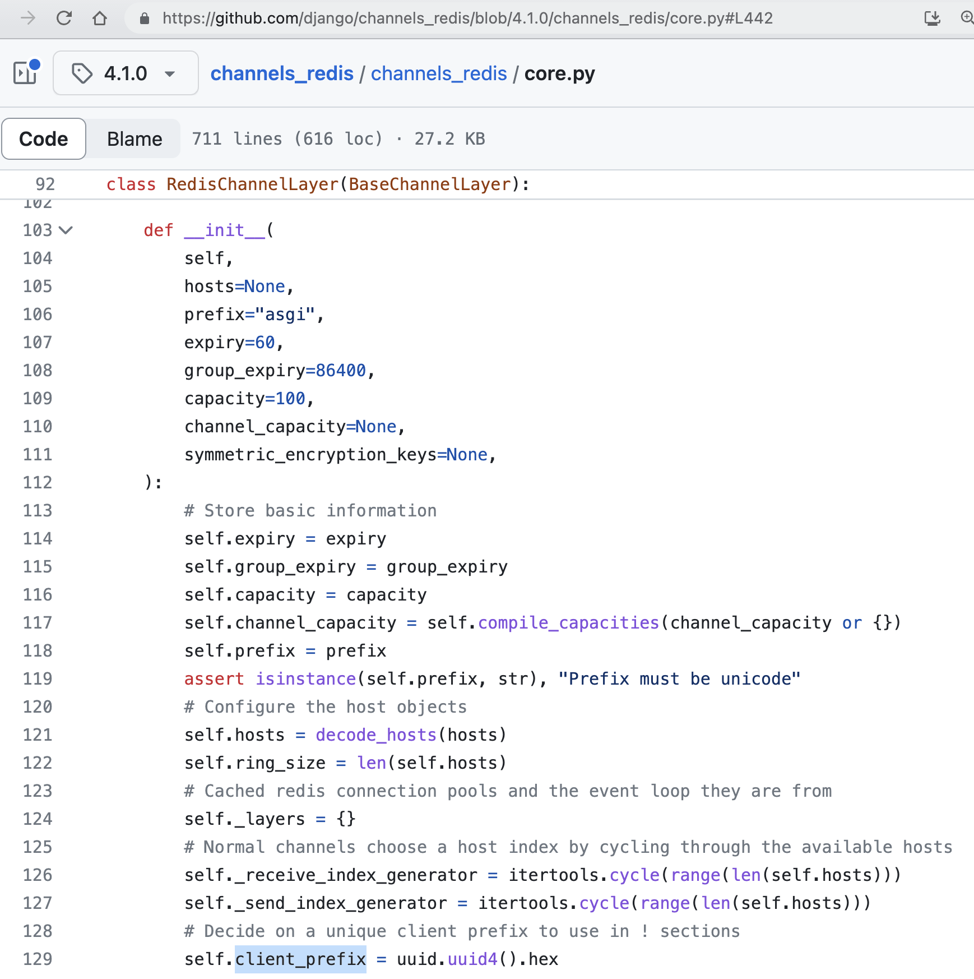
Task: Click 'prefix="asgi"' parameter line
Action: pos(254,314)
